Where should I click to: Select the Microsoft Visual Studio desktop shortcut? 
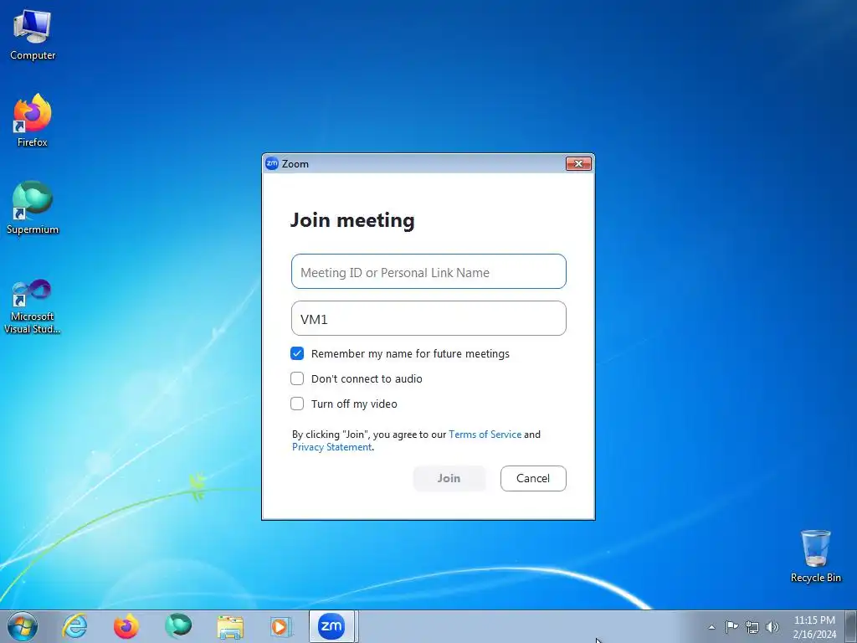coord(33,306)
